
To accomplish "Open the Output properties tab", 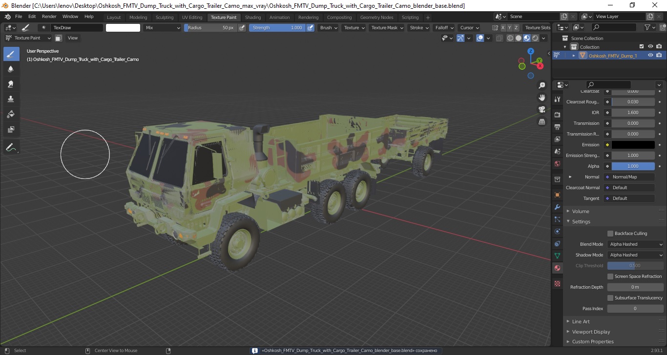I will [557, 127].
